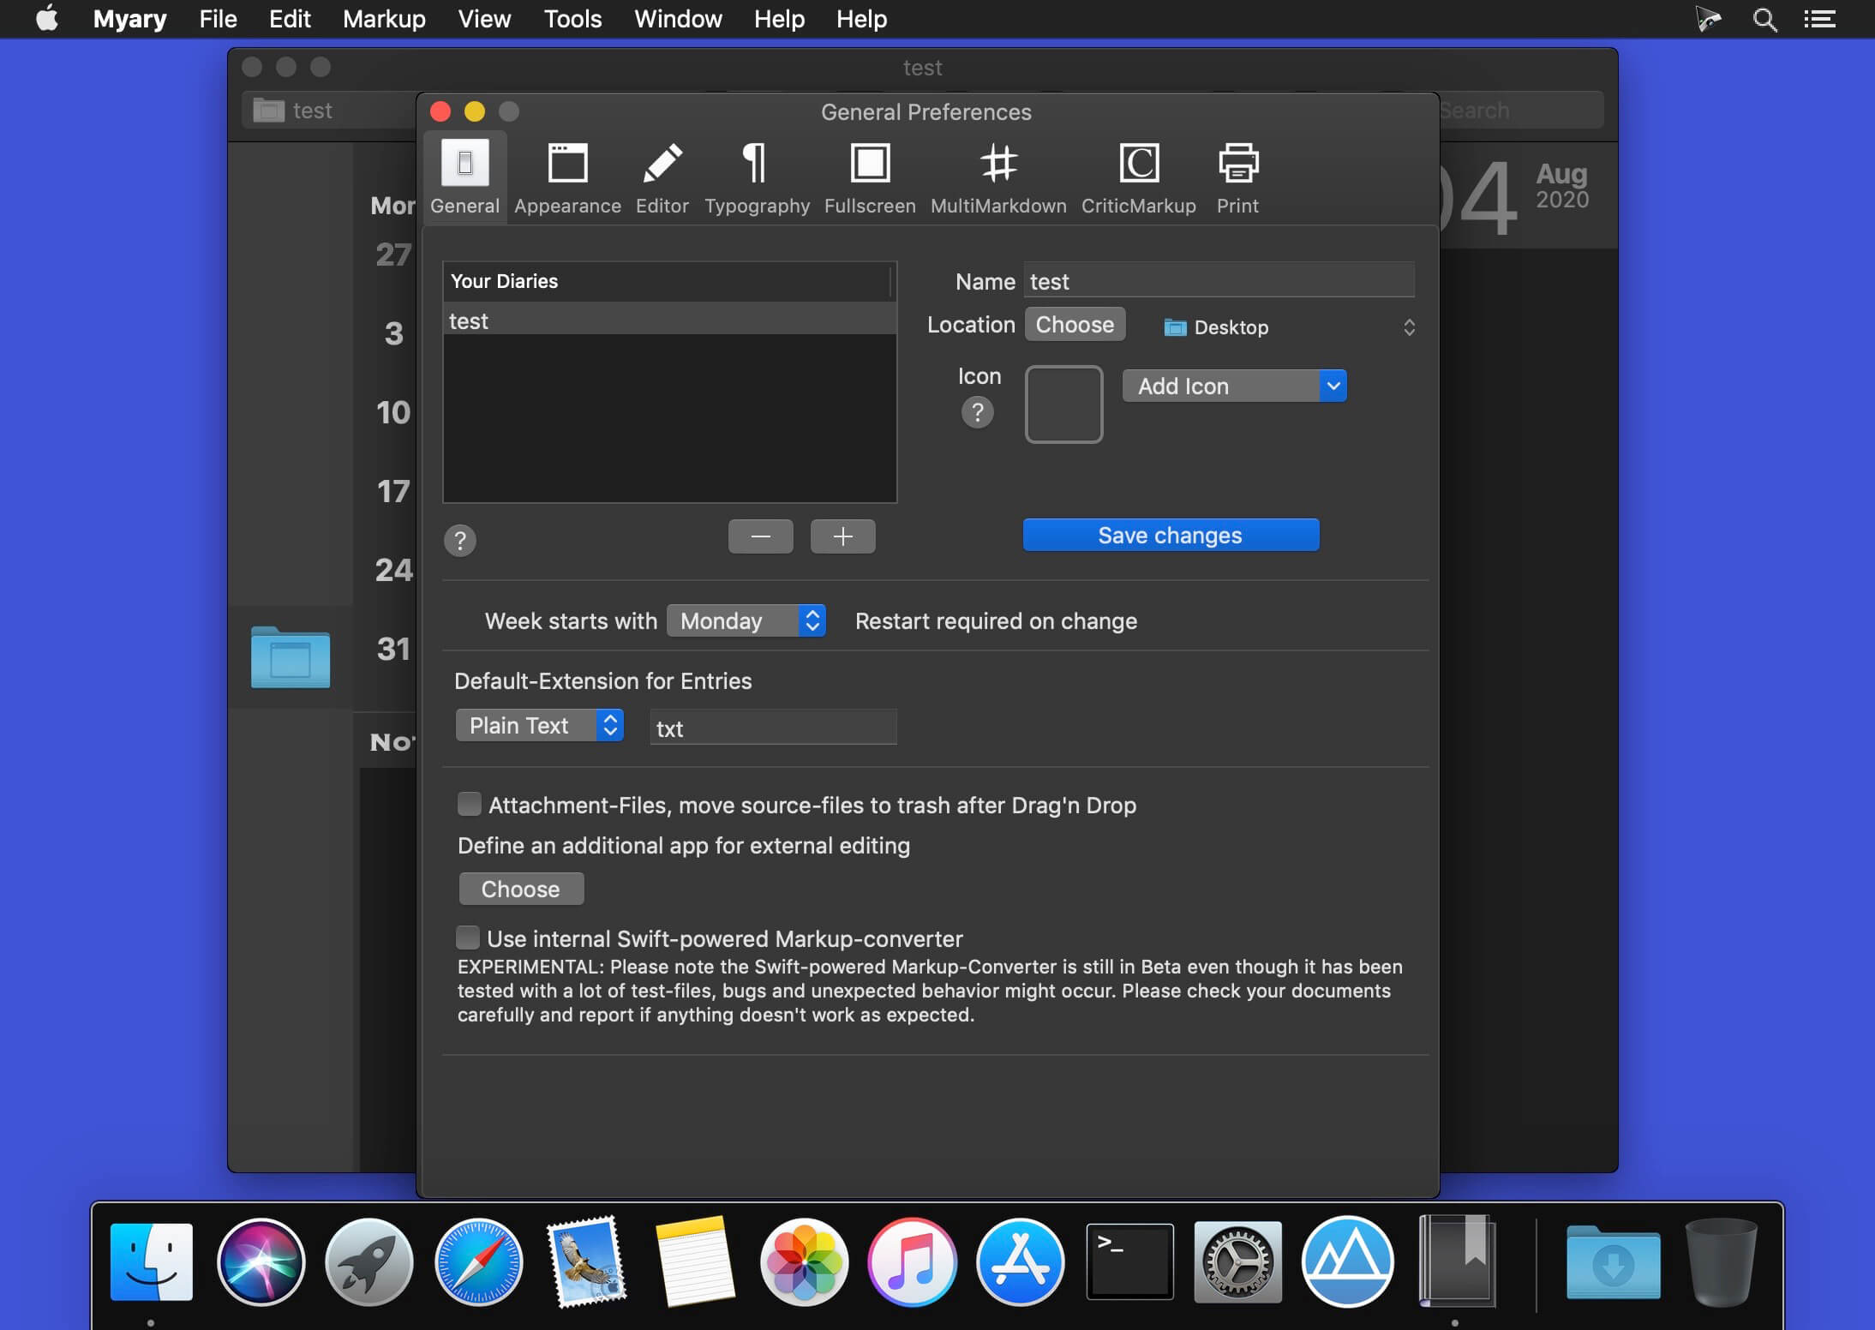Add a new diary with plus button
This screenshot has width=1875, height=1330.
coord(842,536)
